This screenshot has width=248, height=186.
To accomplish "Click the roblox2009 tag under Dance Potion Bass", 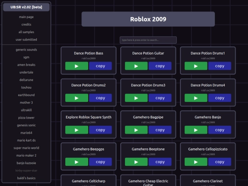I will pos(89,58).
